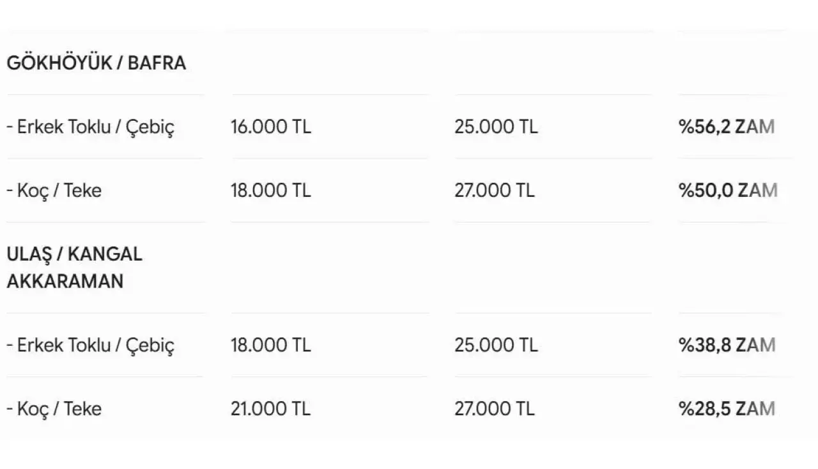Select the GÖKHÖYÜK / BAFRA heading

pos(96,63)
